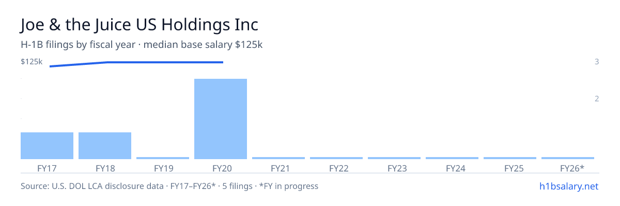The image size is (620, 206).
Task: Click the FY22 bar stub
Action: 336,158
